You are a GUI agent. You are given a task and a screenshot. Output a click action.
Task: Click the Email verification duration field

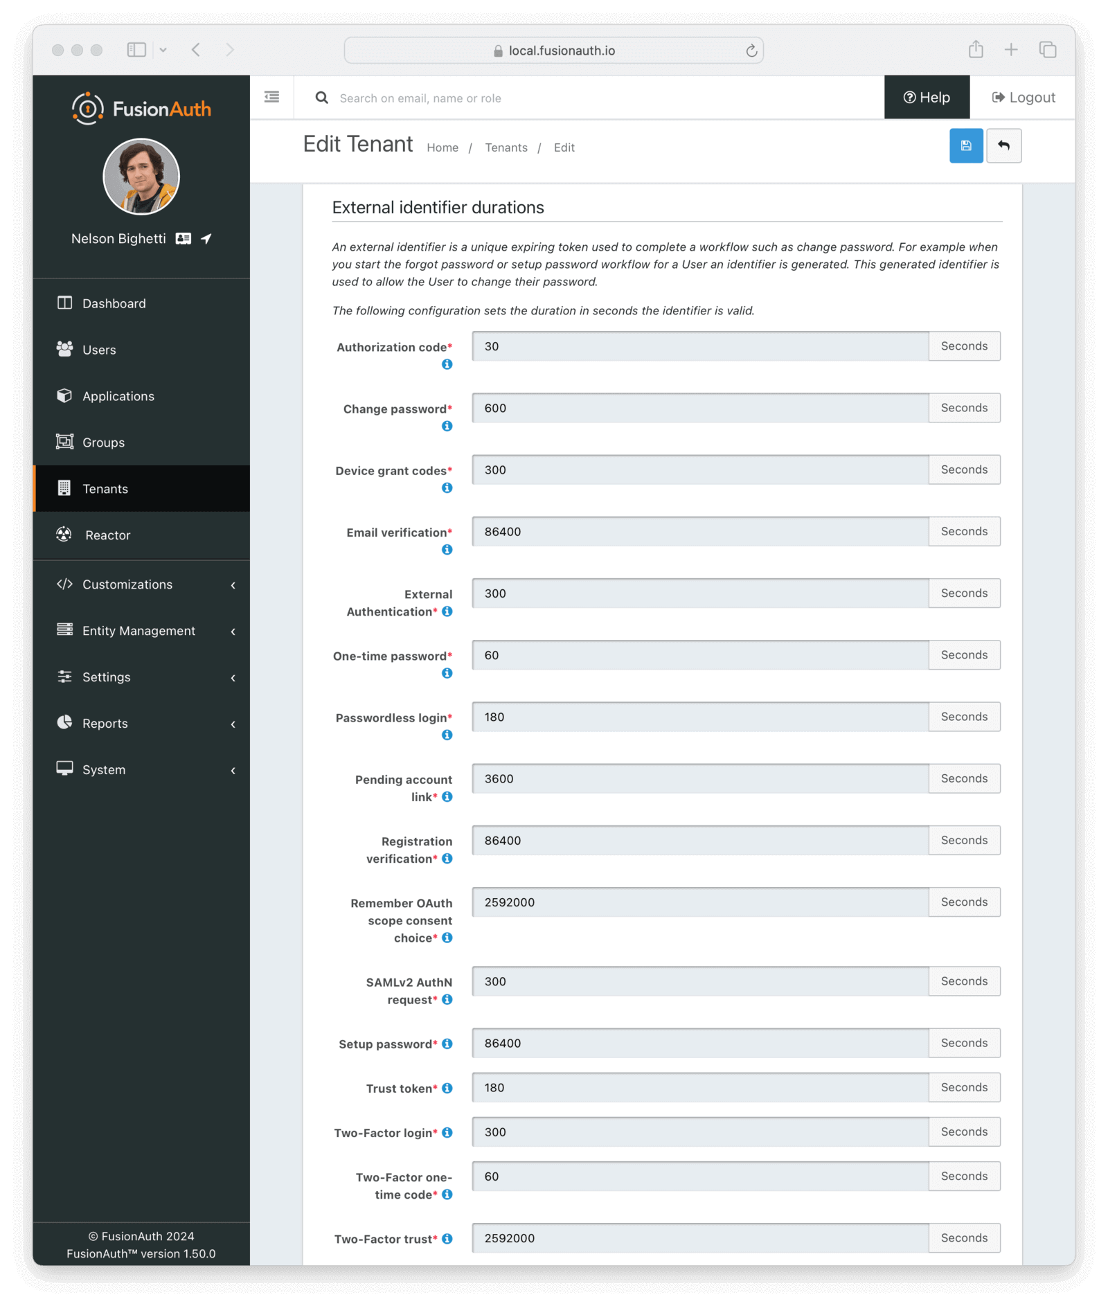pyautogui.click(x=700, y=531)
